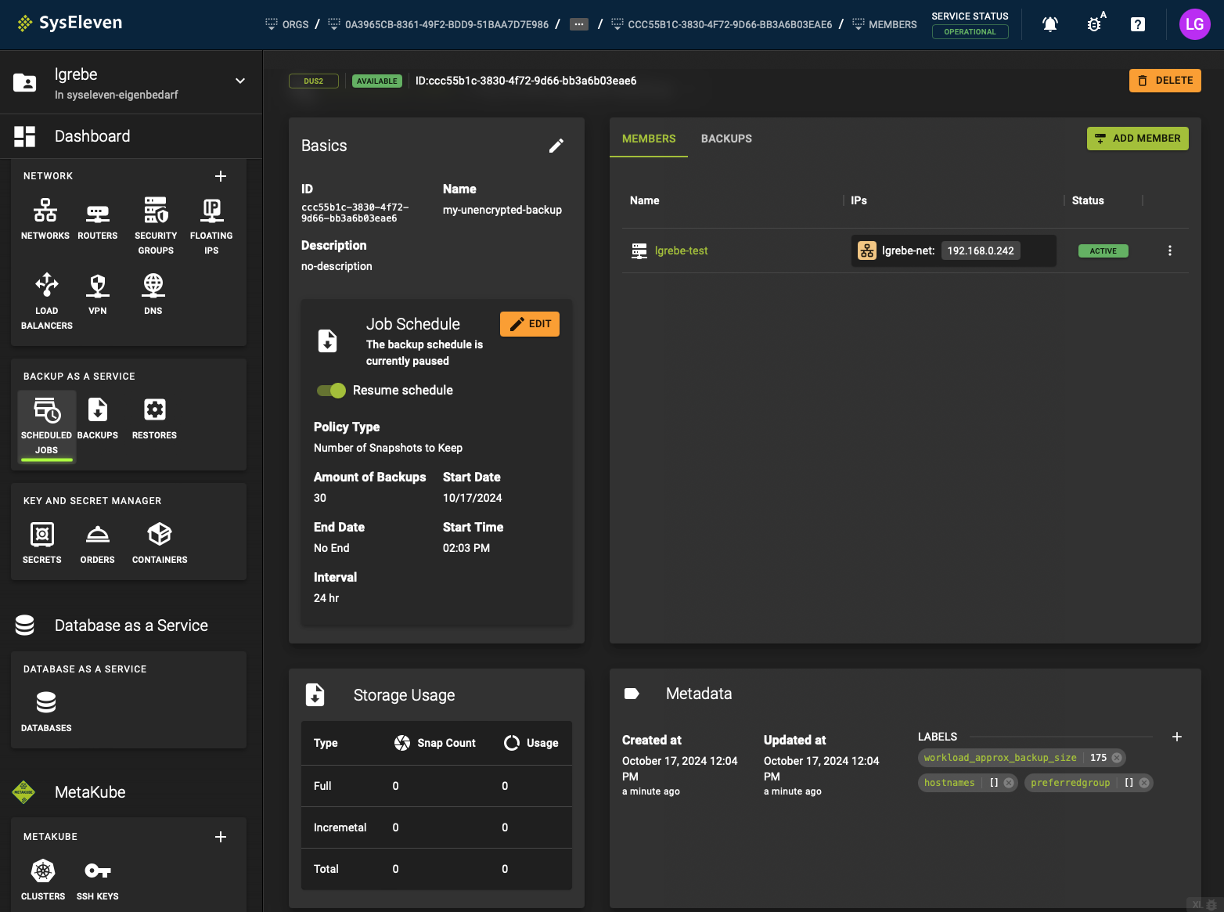Add a new label with plus icon
Screen dimensions: 1224x912
coord(1176,737)
